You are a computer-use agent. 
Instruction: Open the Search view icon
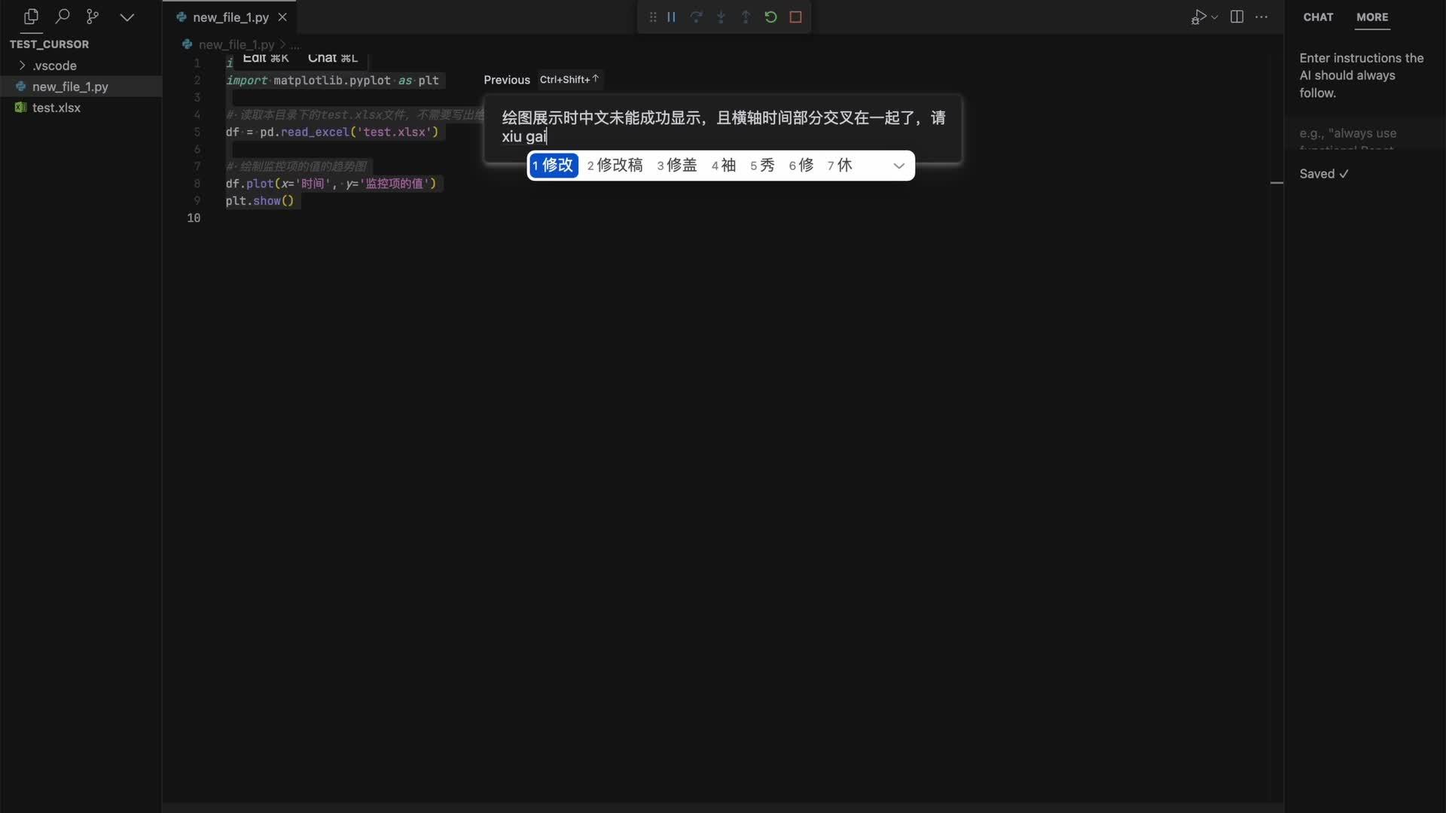[63, 17]
